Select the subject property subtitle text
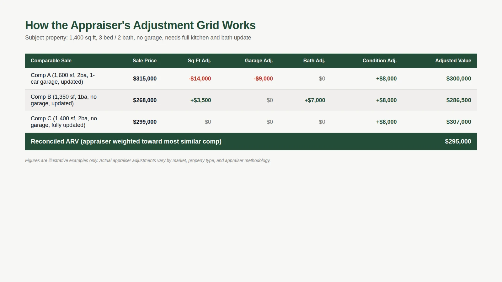 point(138,38)
